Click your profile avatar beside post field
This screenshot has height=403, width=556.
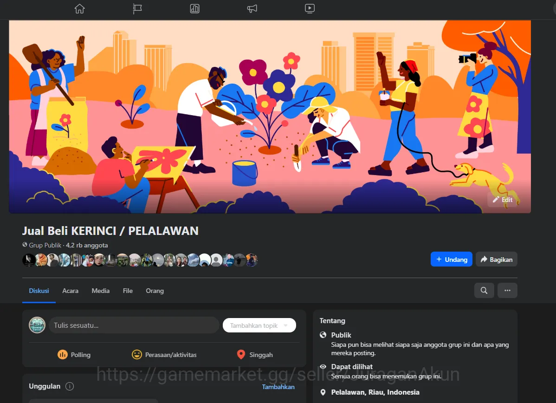coord(37,325)
